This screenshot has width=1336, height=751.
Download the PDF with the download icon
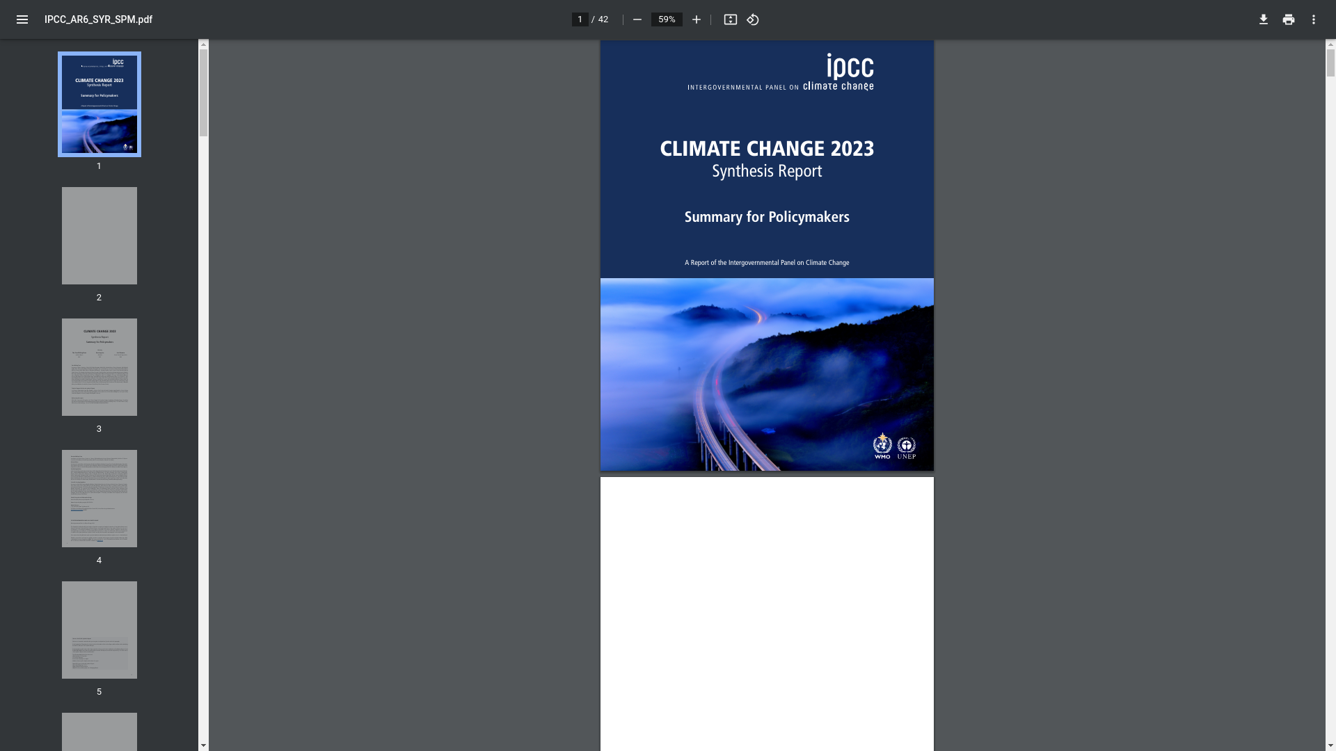tap(1264, 19)
